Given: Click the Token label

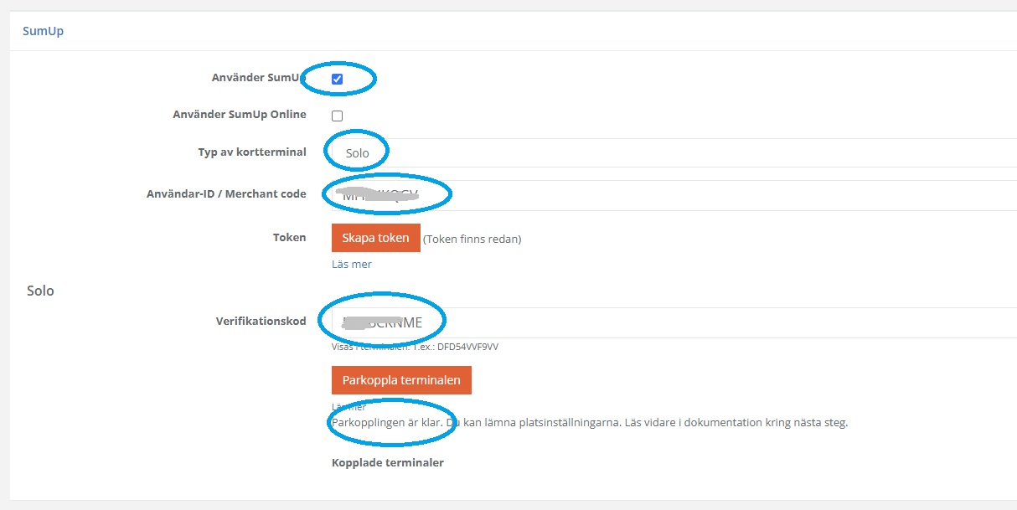Looking at the screenshot, I should [289, 237].
